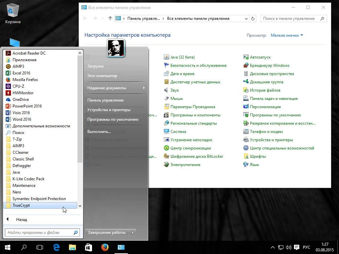The width and height of the screenshot is (339, 254).
Task: Open Task View on the taskbar
Action: pyautogui.click(x=40, y=247)
